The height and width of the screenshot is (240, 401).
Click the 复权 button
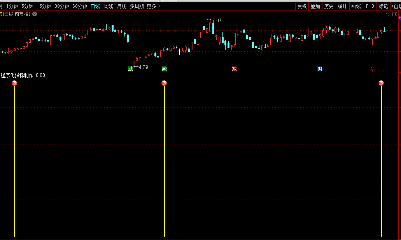pos(302,6)
